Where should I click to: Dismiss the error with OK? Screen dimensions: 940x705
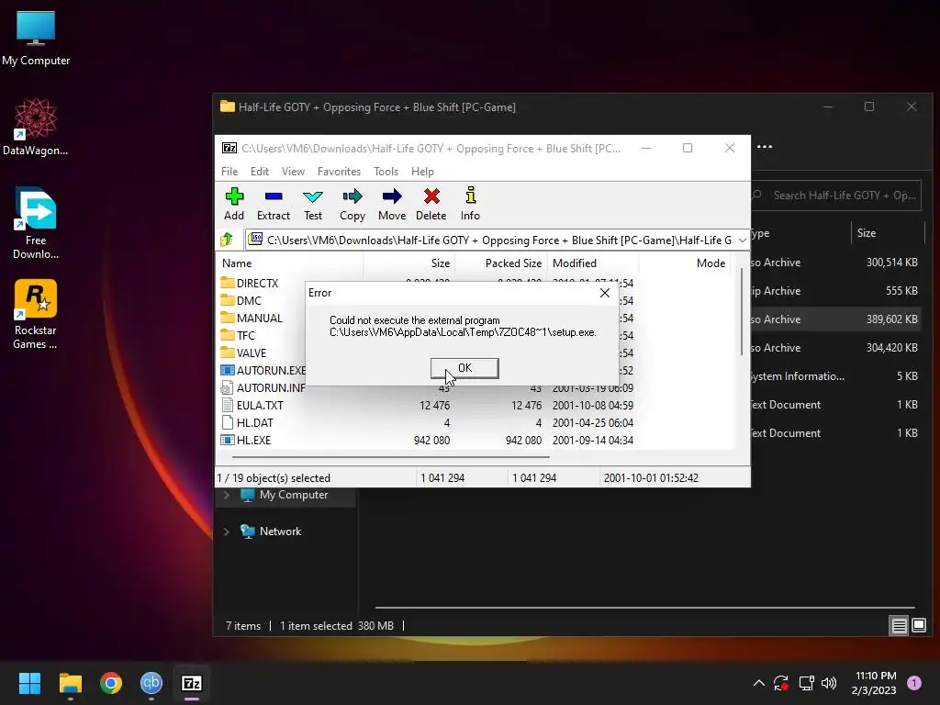pyautogui.click(x=464, y=368)
